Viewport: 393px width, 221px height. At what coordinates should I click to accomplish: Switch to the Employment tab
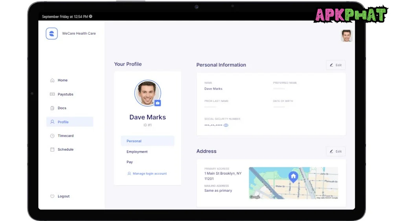137,152
